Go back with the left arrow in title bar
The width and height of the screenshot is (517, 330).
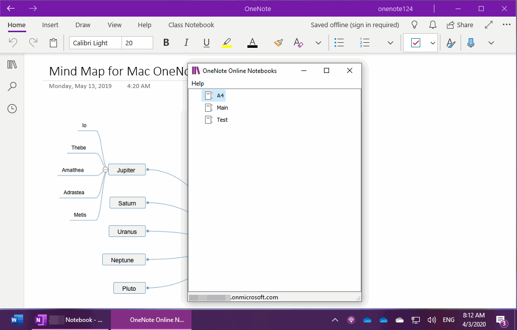point(11,9)
